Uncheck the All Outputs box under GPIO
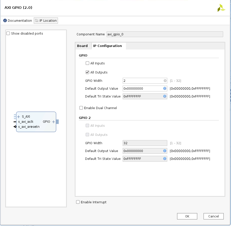The image size is (231, 226). click(x=87, y=72)
